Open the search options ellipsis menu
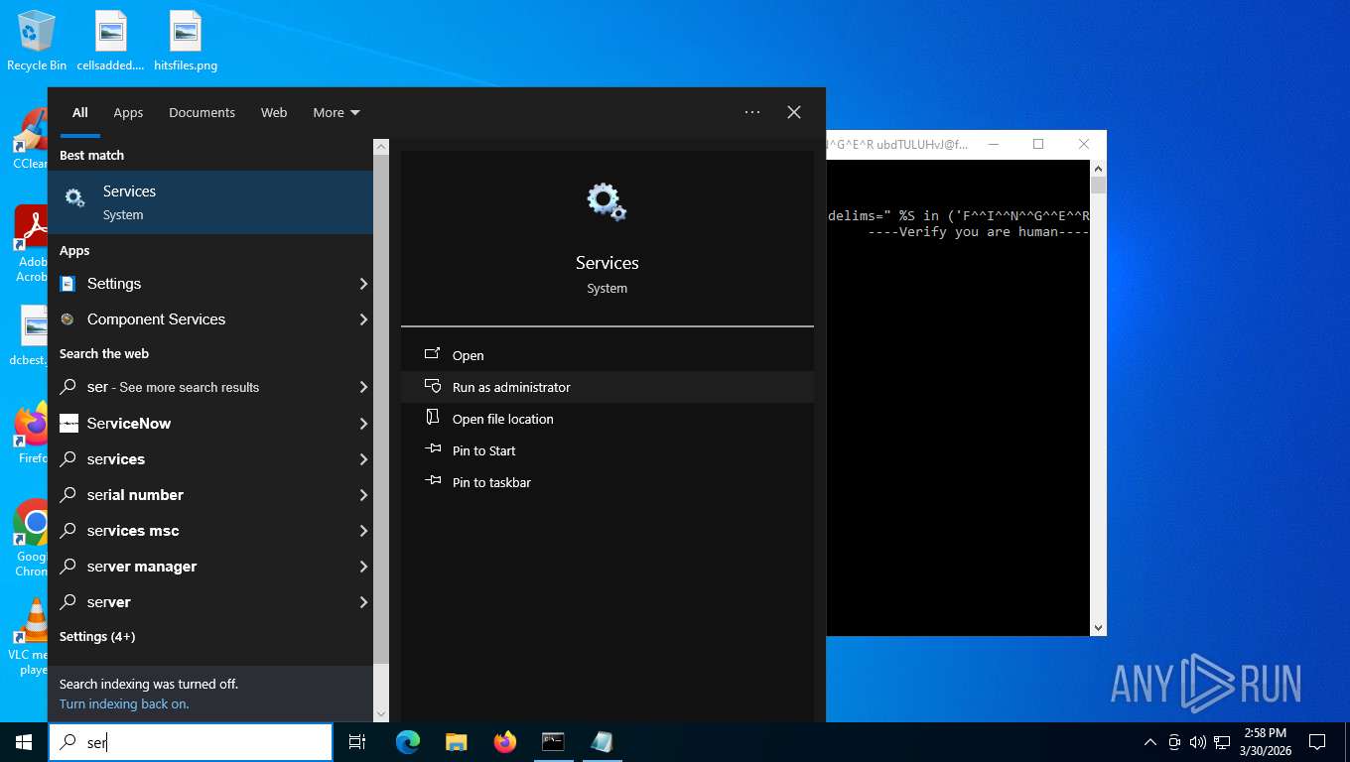 (752, 112)
